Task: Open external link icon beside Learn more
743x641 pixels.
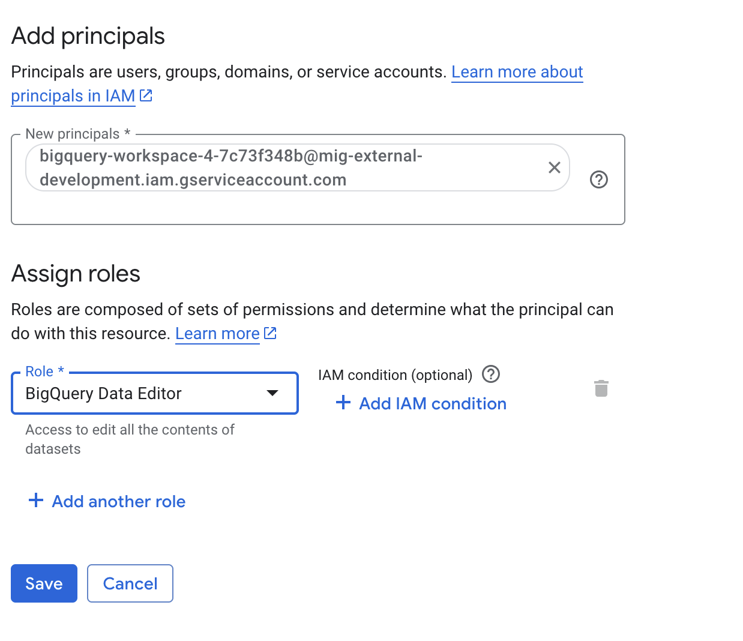Action: [x=270, y=333]
